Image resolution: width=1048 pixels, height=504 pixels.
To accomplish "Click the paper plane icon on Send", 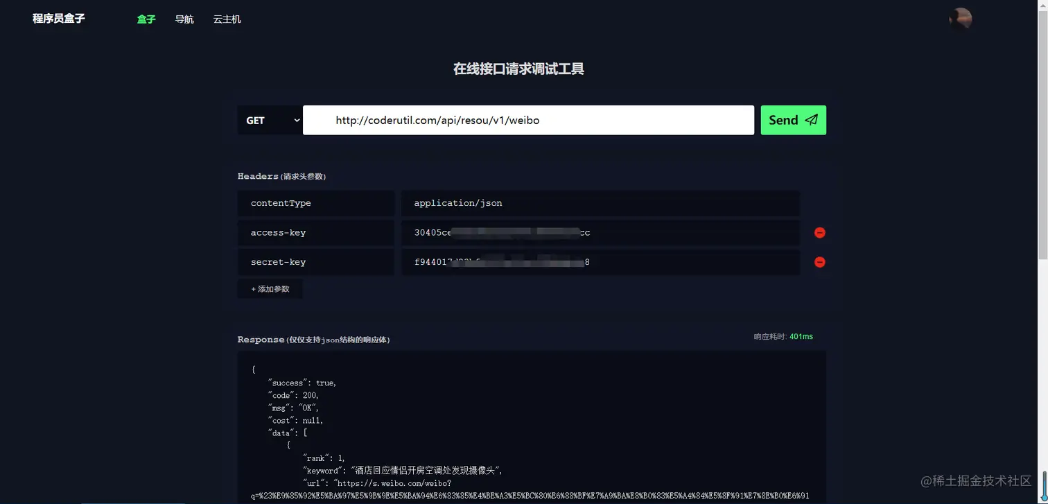I will tap(812, 120).
